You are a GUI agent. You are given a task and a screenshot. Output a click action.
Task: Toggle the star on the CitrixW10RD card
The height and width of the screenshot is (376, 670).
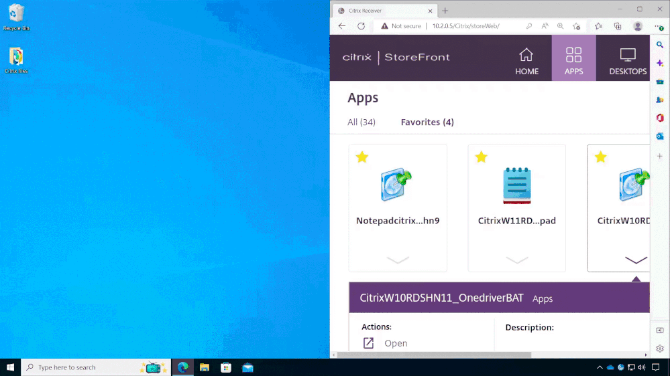click(600, 157)
